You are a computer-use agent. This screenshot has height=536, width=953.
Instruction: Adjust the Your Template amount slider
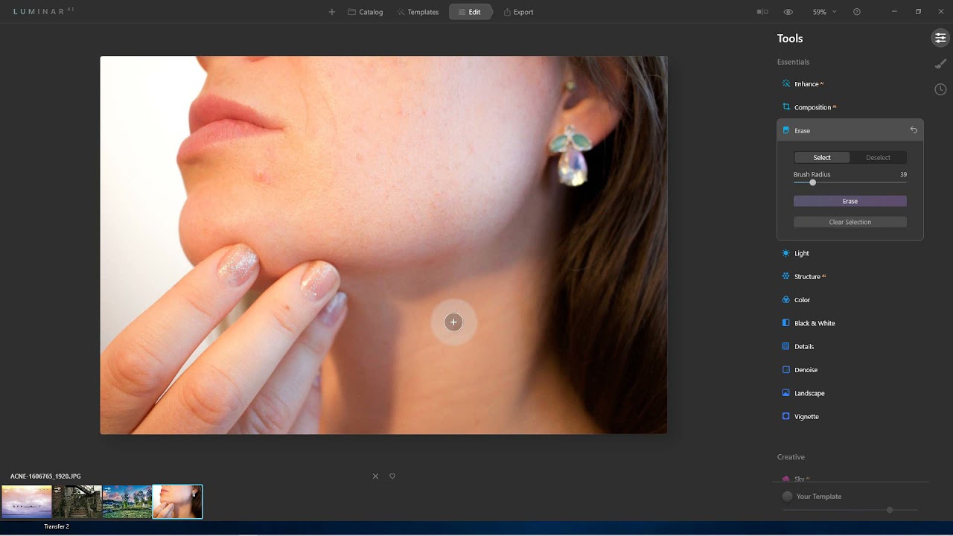(x=890, y=510)
